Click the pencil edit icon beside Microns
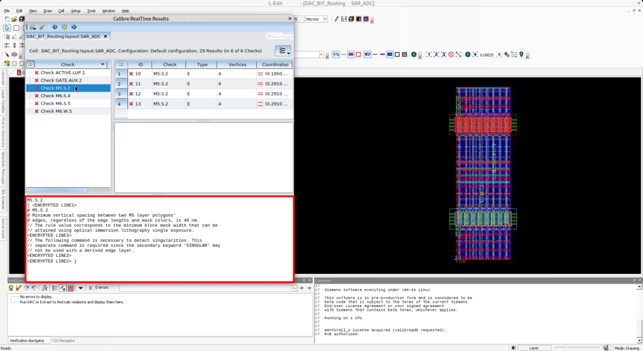Screen dimensions: 643x351 337,19
